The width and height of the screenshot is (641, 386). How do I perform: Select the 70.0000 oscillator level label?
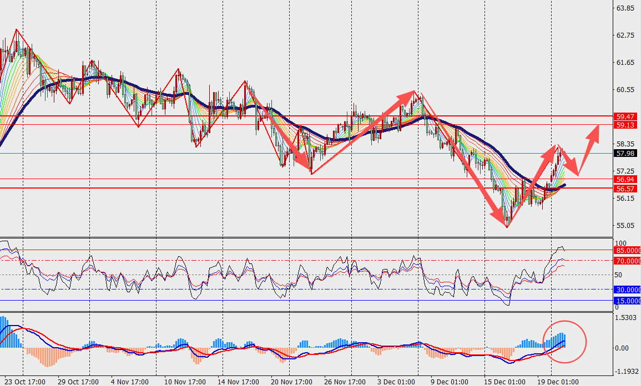(628, 261)
